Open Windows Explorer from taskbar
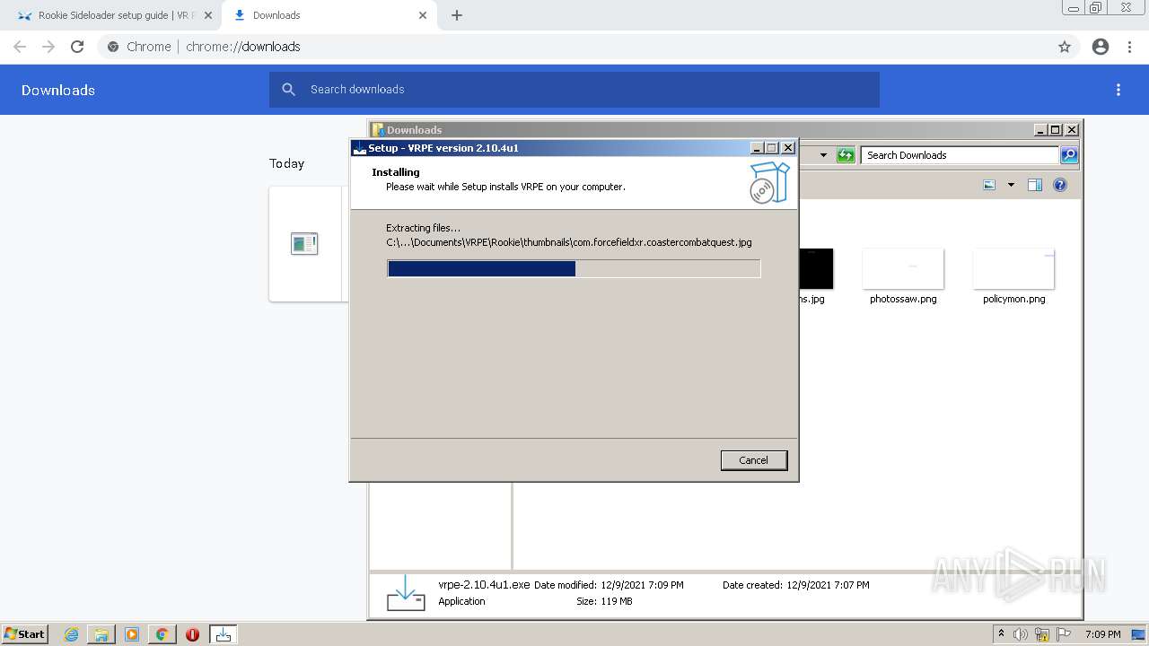 (101, 634)
